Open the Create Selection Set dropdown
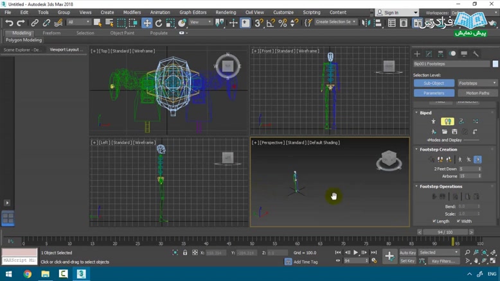The height and width of the screenshot is (281, 500). pos(336,22)
